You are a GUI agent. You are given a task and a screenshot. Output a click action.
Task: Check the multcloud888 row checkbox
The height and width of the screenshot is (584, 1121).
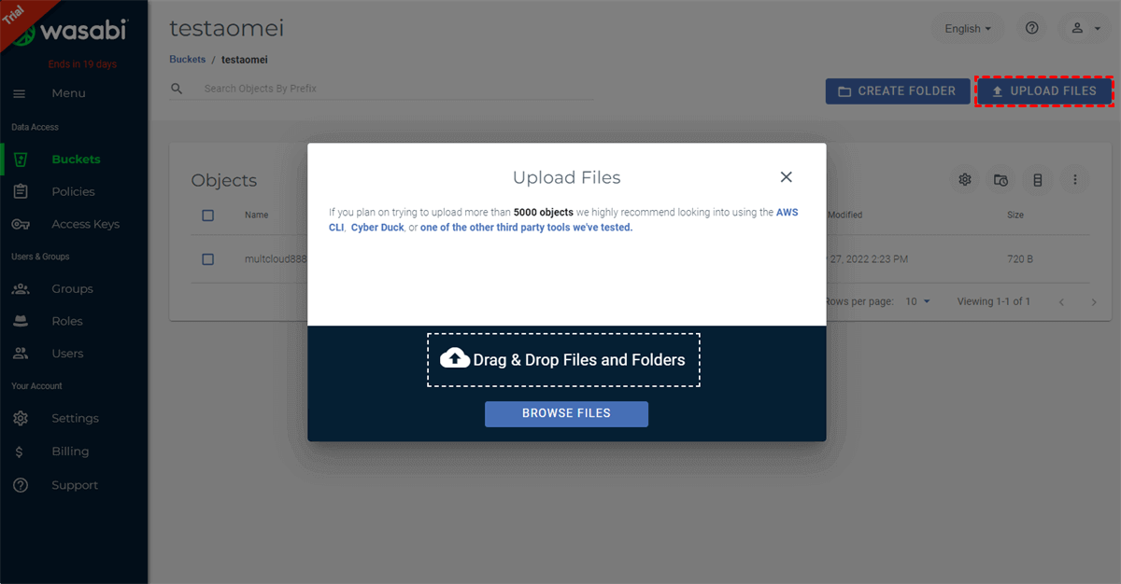[x=208, y=259]
